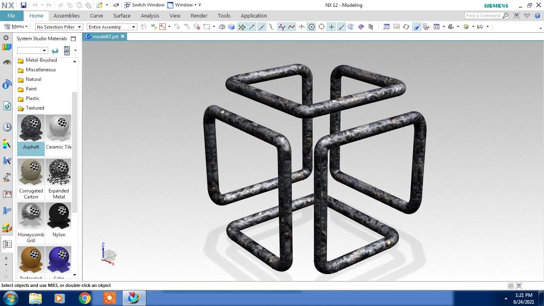544x306 pixels.
Task: Open the Menu dropdown button
Action: point(16,26)
